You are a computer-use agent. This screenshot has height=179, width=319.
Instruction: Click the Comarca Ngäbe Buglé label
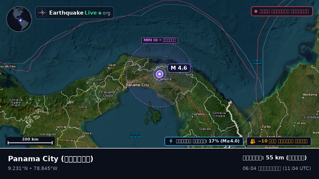coord(16,102)
